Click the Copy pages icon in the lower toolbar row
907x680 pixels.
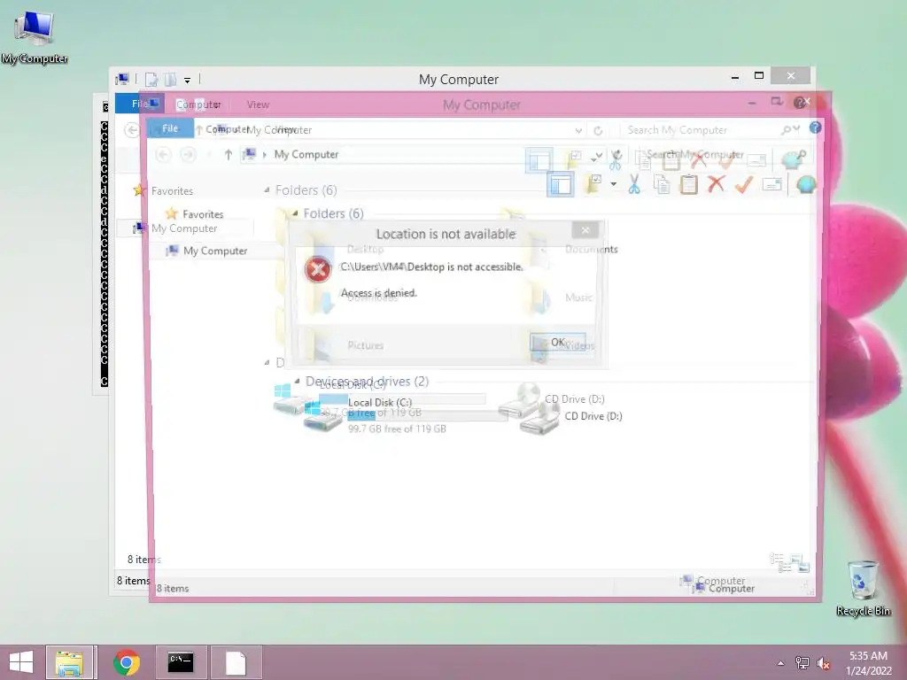point(661,184)
